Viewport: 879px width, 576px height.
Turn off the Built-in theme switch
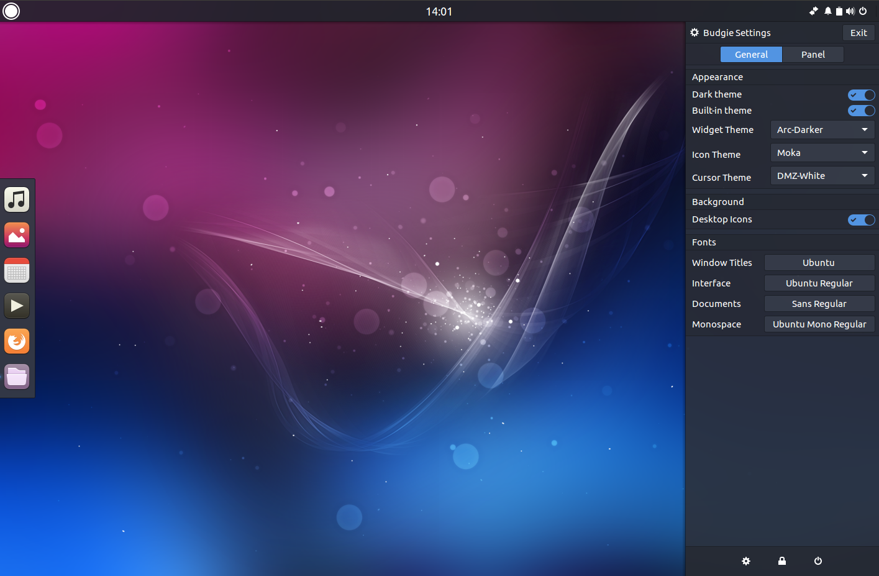tap(861, 110)
